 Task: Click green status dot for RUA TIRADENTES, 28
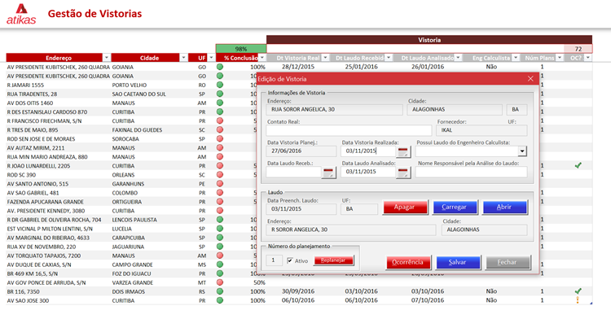[220, 94]
